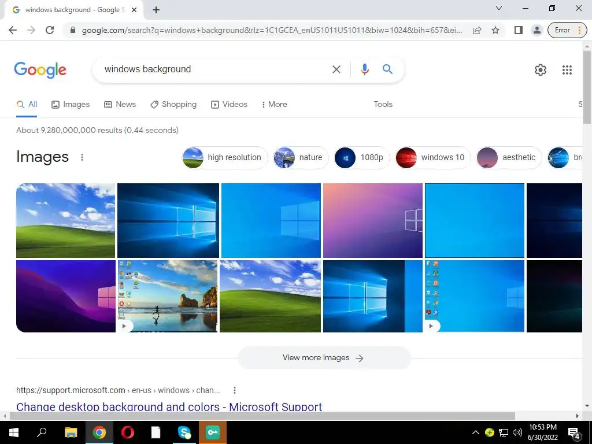Open the three-dot menu beside Images heading
The width and height of the screenshot is (592, 444).
click(82, 157)
